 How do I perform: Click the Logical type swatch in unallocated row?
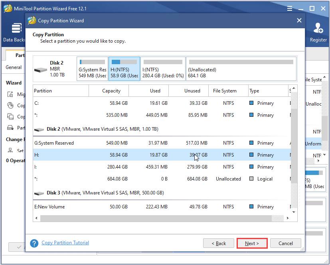click(x=251, y=179)
